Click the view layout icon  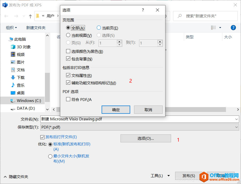tap(213, 28)
